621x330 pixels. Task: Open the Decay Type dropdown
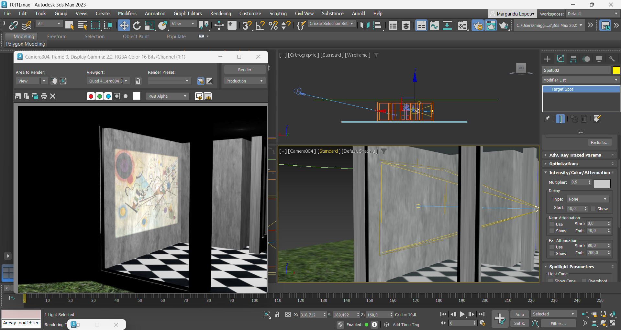coord(587,199)
